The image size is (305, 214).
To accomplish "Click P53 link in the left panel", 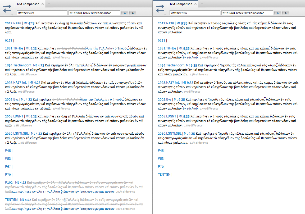I will (x=8, y=158).
